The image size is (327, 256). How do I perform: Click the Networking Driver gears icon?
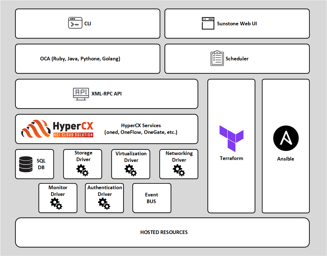click(x=179, y=170)
